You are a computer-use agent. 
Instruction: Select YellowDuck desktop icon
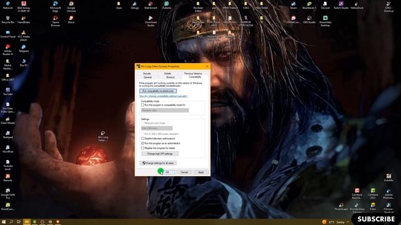click(x=357, y=6)
